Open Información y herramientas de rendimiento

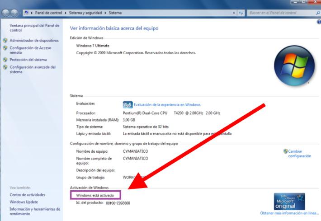point(35,211)
